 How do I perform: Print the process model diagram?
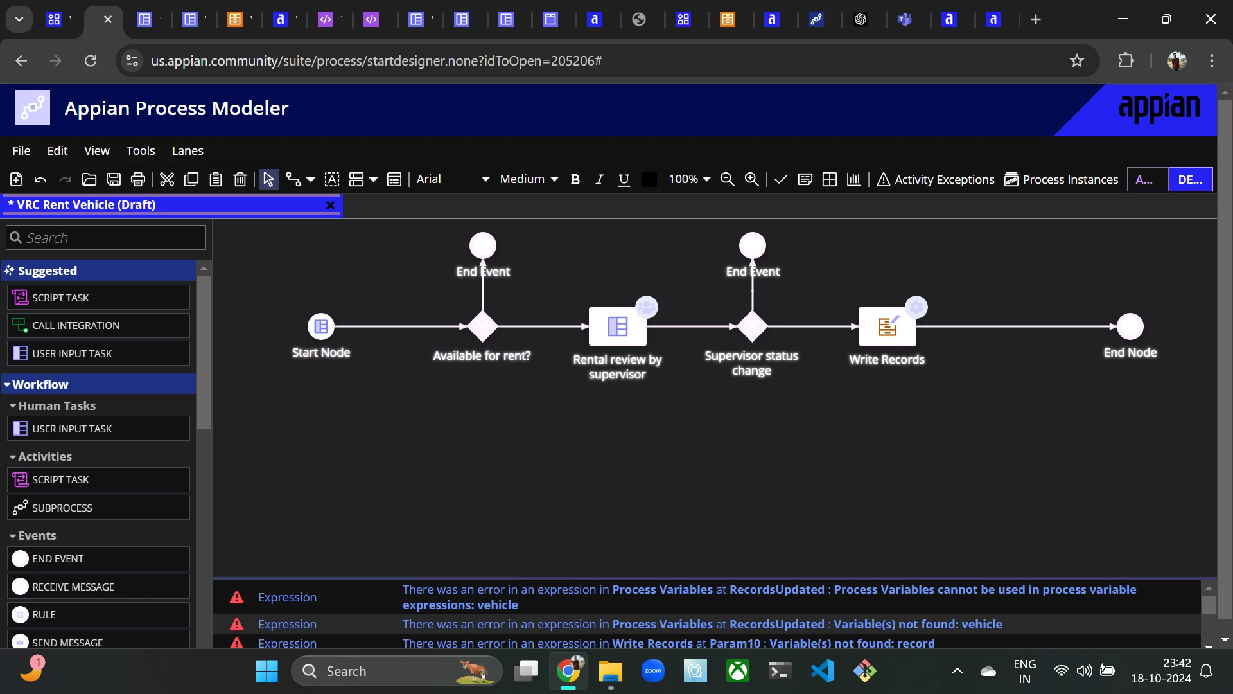(x=138, y=179)
